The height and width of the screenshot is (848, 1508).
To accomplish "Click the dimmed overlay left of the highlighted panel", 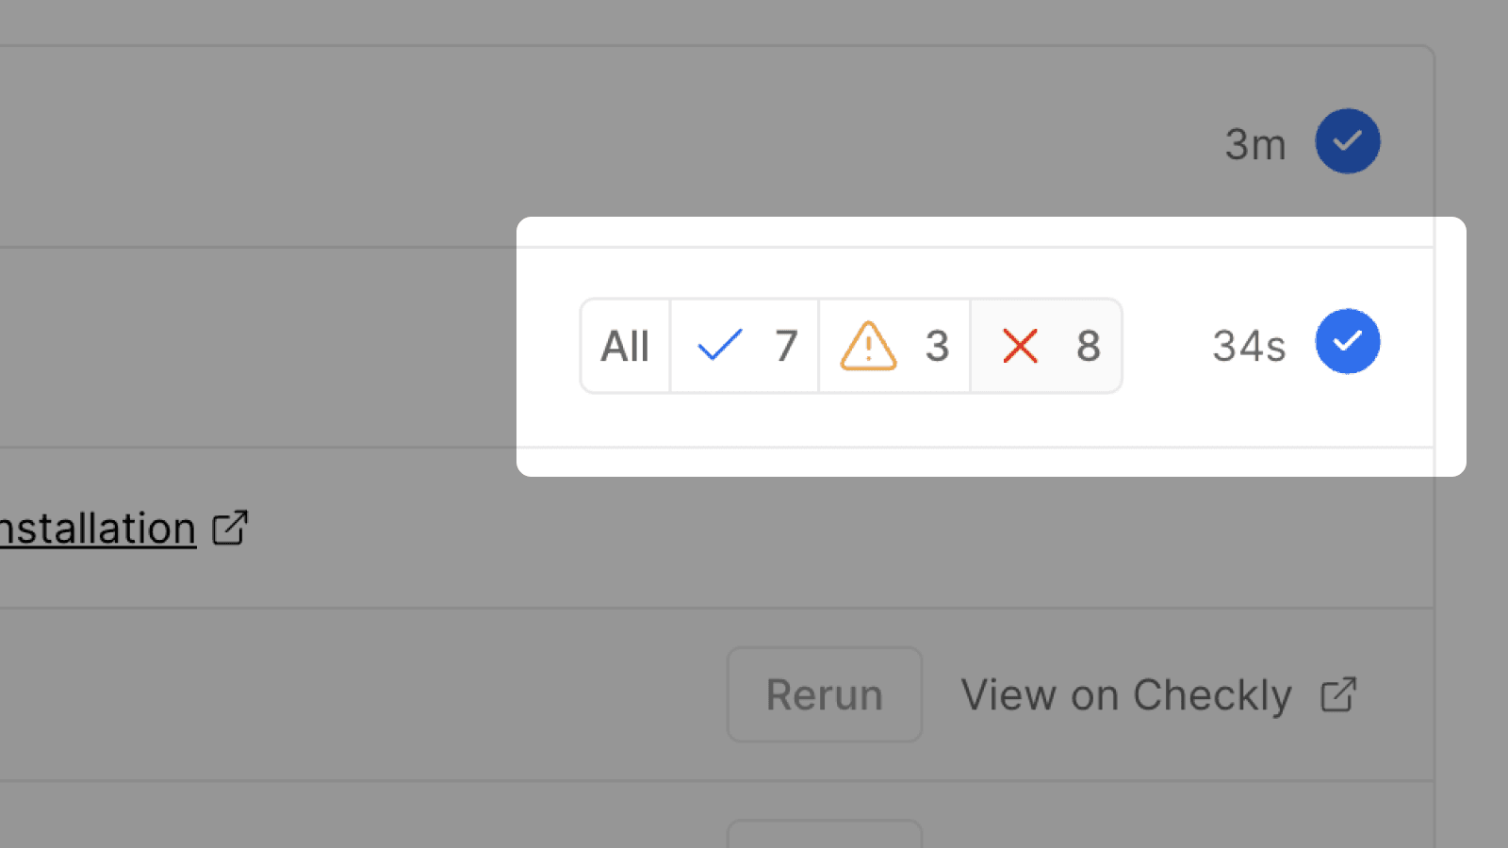I will tap(283, 349).
